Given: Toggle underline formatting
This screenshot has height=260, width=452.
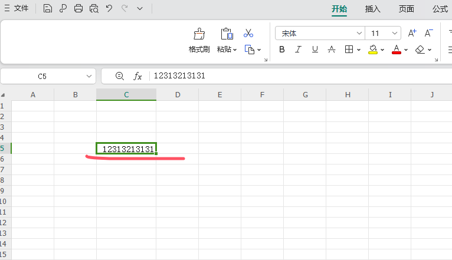Looking at the screenshot, I should click(315, 50).
